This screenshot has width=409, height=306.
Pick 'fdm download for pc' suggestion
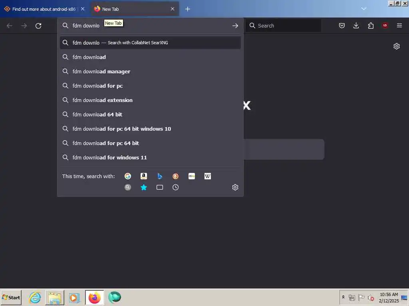point(150,86)
